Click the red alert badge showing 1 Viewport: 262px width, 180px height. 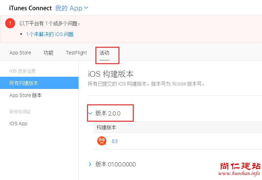click(10, 23)
